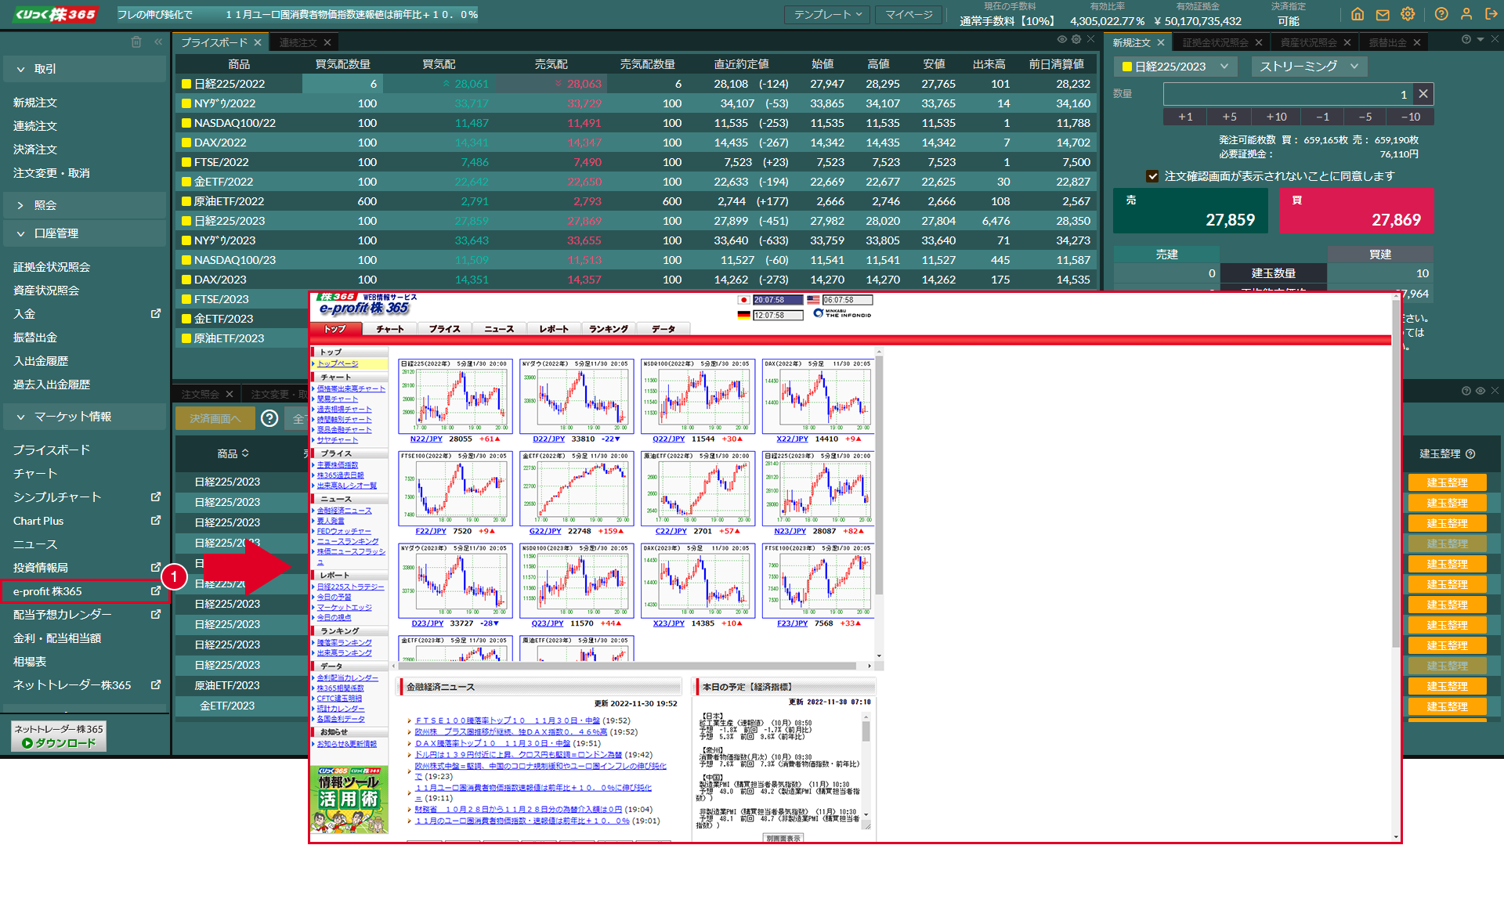
Task: Open the 日経225/2023 product dropdown
Action: [x=1175, y=67]
